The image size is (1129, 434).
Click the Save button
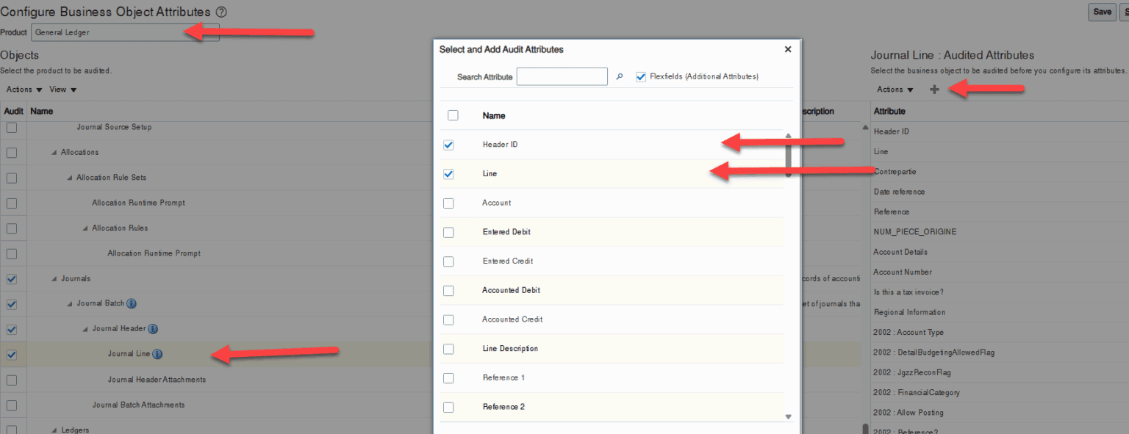pos(1102,12)
